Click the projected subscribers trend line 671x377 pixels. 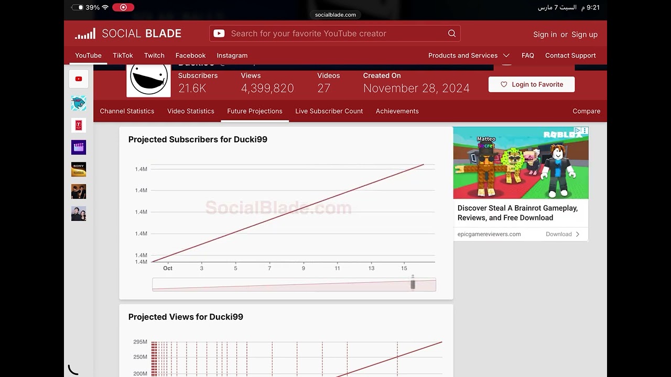point(288,213)
